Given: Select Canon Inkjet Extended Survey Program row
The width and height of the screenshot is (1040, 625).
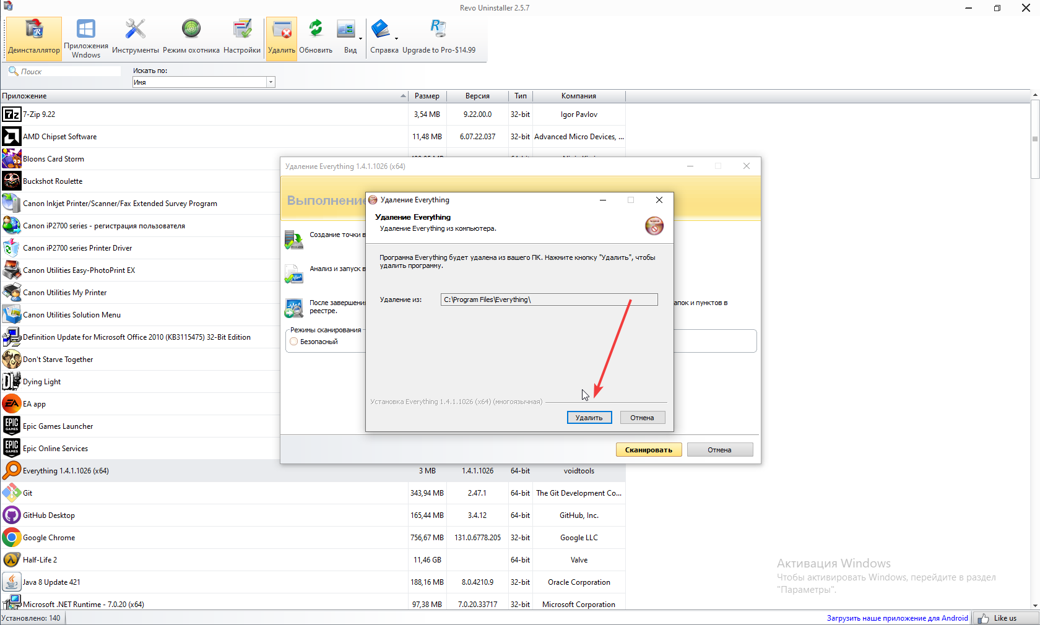Looking at the screenshot, I should [x=140, y=204].
